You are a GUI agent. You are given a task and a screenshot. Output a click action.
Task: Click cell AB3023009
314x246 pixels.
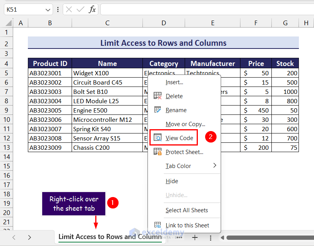tap(50, 147)
